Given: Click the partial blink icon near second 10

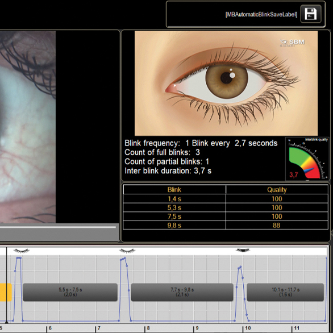Looking at the screenshot, I should 243,251.
